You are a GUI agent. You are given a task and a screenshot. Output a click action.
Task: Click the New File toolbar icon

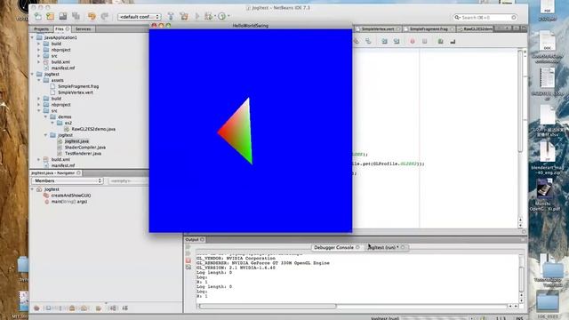(x=38, y=16)
